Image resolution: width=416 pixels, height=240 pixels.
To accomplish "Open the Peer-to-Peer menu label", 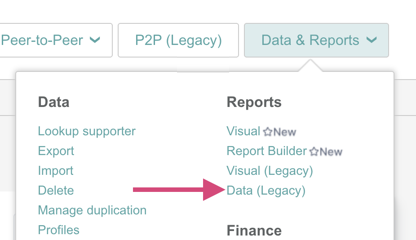I will coord(42,40).
